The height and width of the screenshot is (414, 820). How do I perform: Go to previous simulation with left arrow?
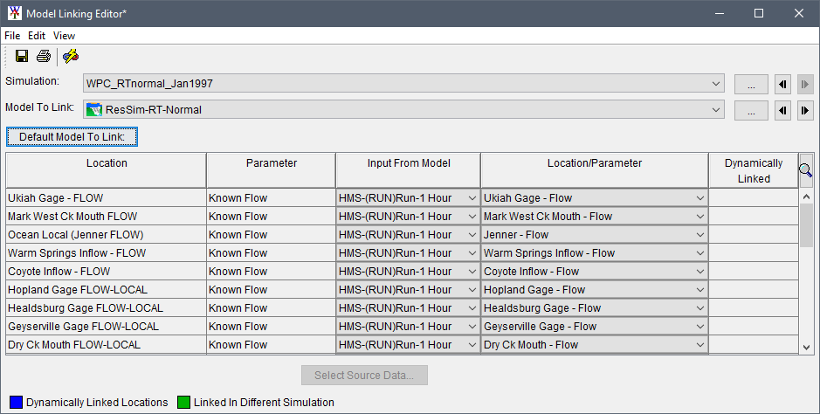(783, 85)
